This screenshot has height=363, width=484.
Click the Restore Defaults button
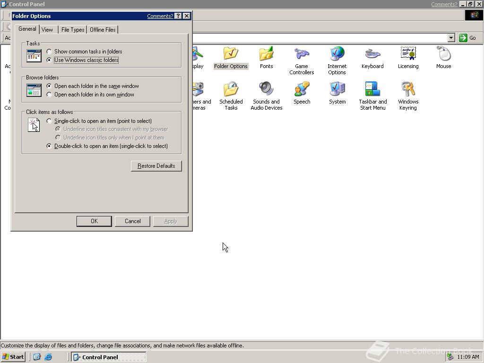tap(156, 166)
